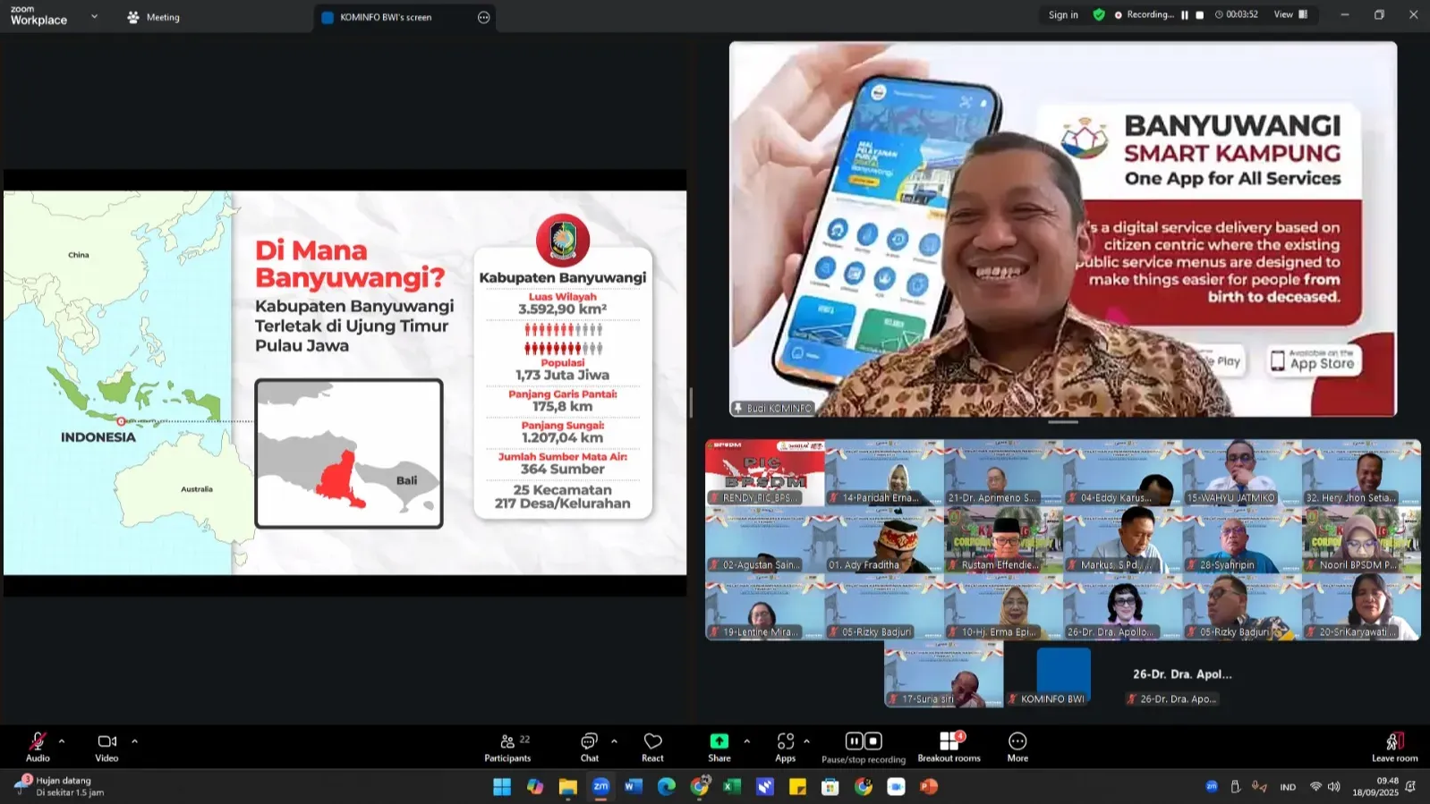Click the encryption shield icon
Image resolution: width=1430 pixels, height=804 pixels.
click(1099, 15)
